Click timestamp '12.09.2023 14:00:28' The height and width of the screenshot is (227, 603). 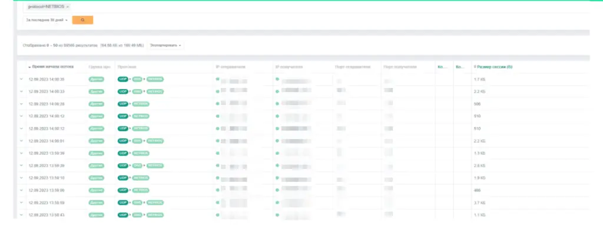pyautogui.click(x=47, y=104)
